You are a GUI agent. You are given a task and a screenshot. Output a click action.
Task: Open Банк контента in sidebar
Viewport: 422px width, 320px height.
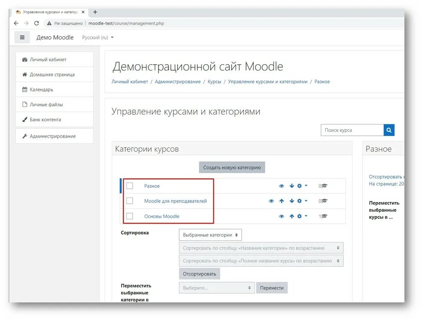[x=54, y=120]
